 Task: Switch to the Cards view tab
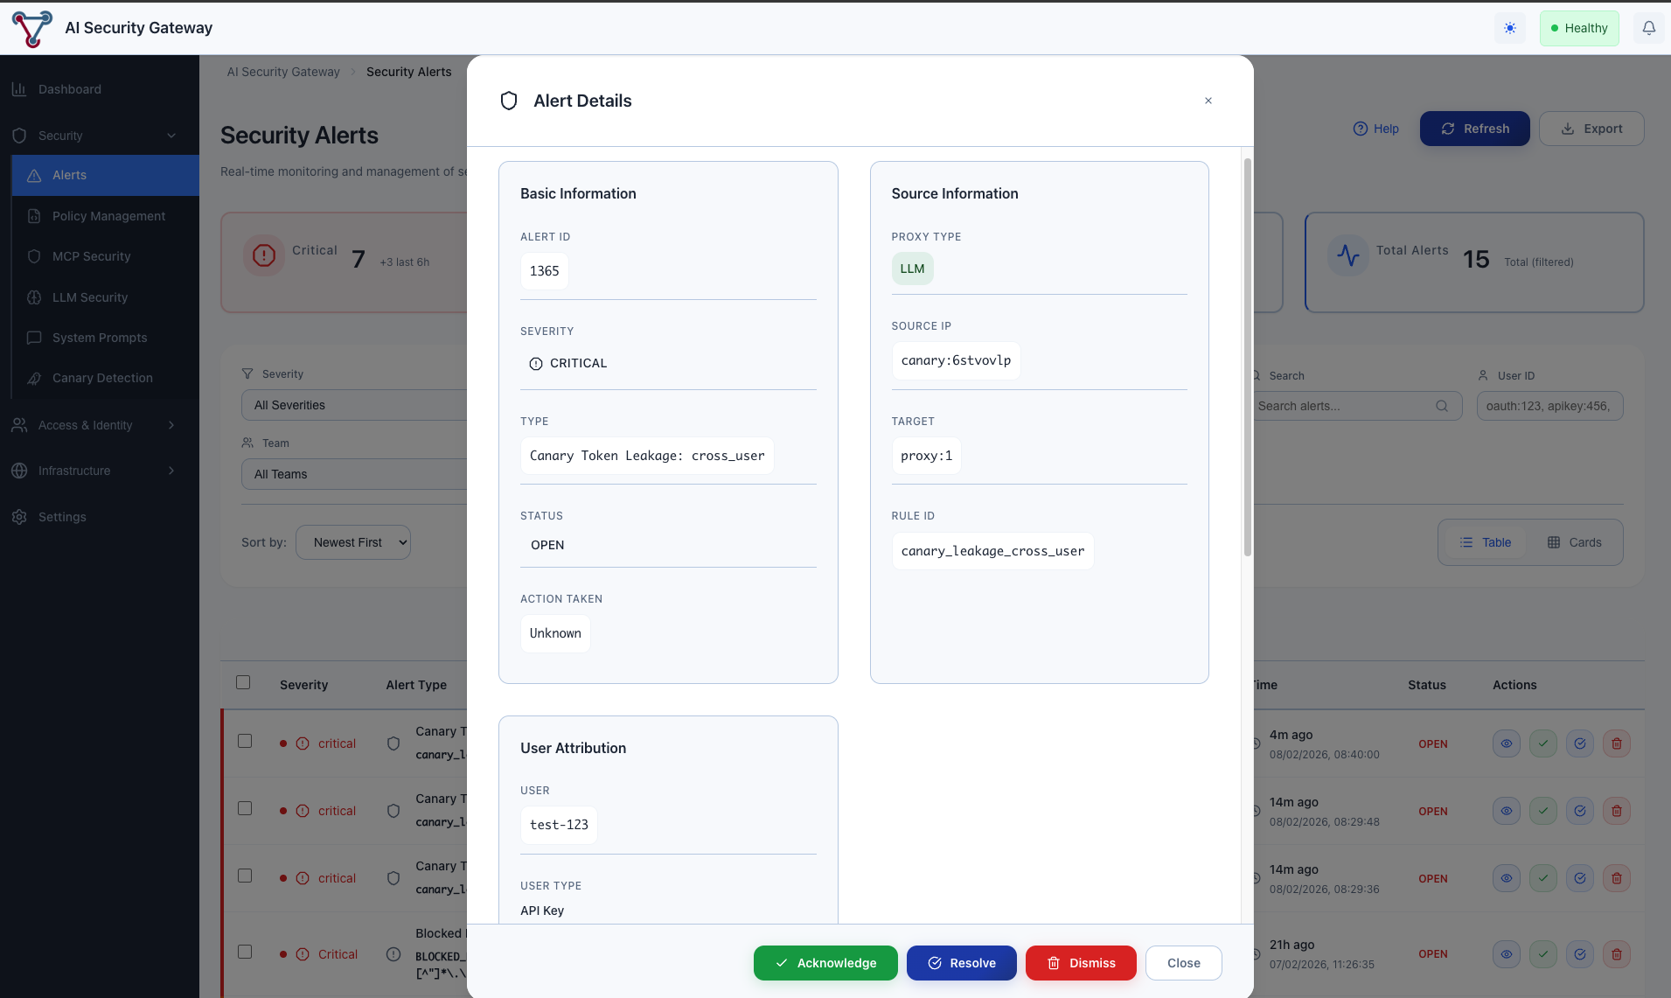1574,542
